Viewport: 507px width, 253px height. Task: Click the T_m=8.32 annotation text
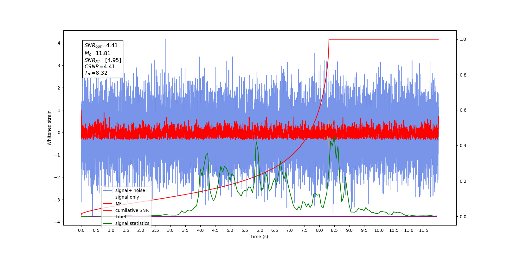tap(96, 73)
